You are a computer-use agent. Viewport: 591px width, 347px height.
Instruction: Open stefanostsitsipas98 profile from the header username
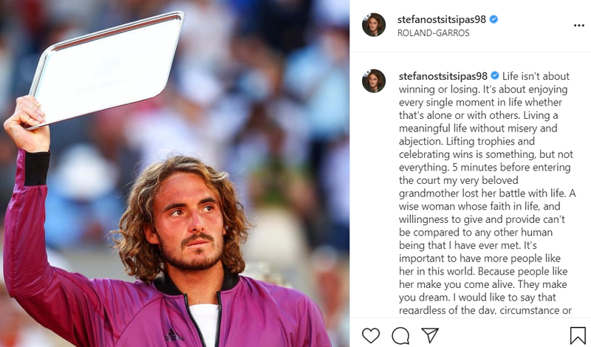[x=441, y=20]
